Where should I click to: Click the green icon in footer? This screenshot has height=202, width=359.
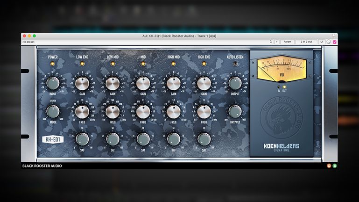(335, 166)
